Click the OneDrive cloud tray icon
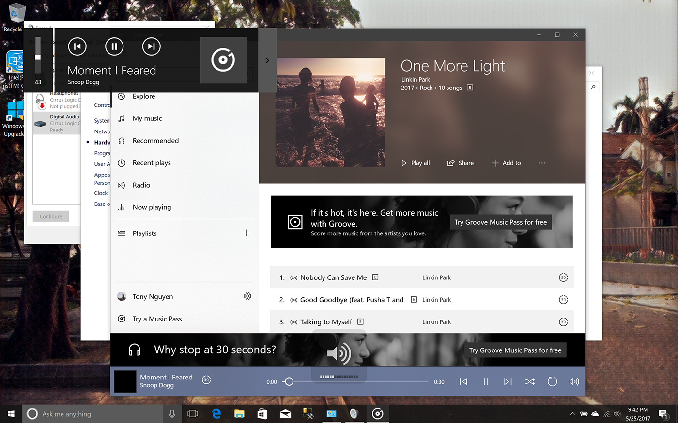 click(x=595, y=414)
